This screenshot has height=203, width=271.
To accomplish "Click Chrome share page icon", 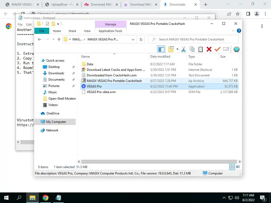I will [229, 14].
